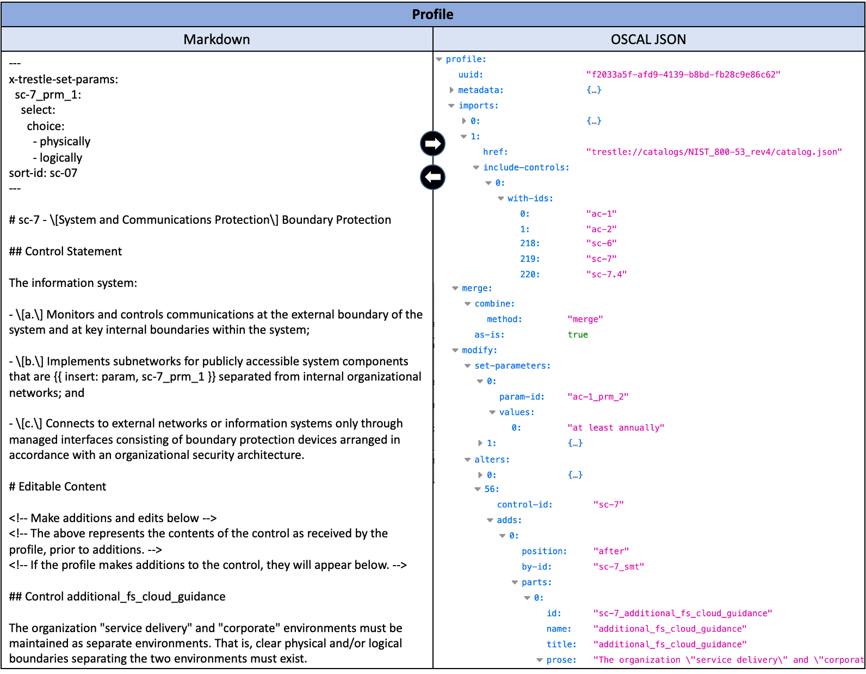Collapse the include-controls node
The image size is (866, 674).
point(476,168)
